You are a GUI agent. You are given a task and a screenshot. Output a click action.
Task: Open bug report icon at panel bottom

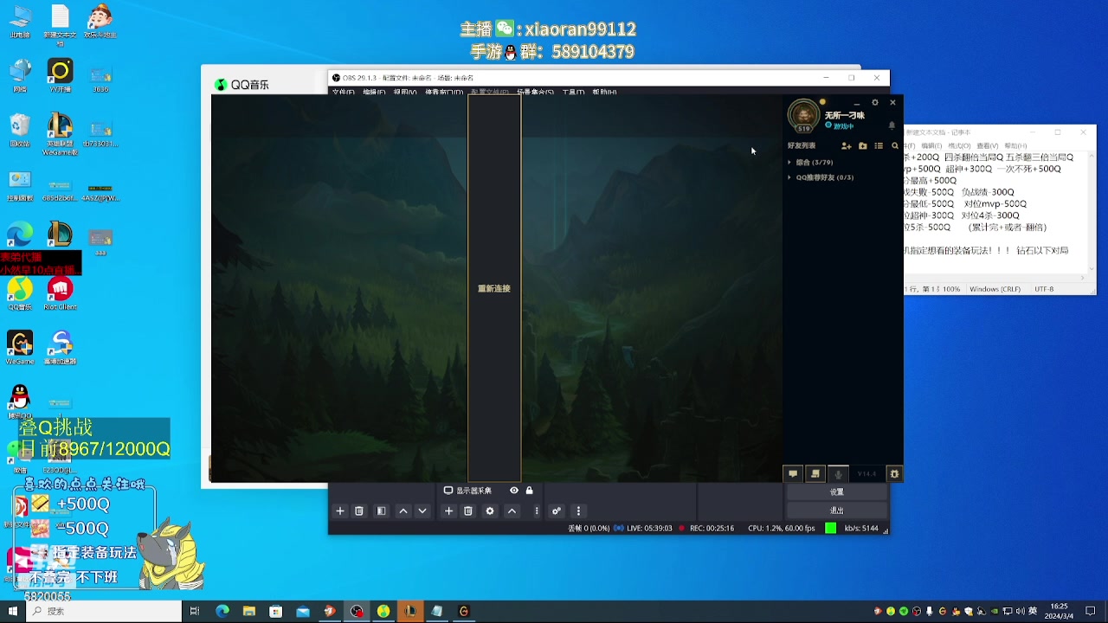coord(895,474)
